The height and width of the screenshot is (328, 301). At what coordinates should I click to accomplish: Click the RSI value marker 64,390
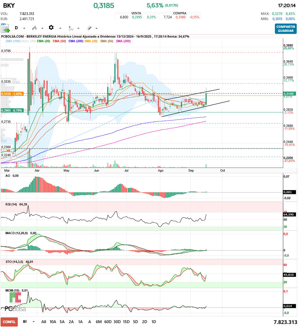click(x=290, y=214)
